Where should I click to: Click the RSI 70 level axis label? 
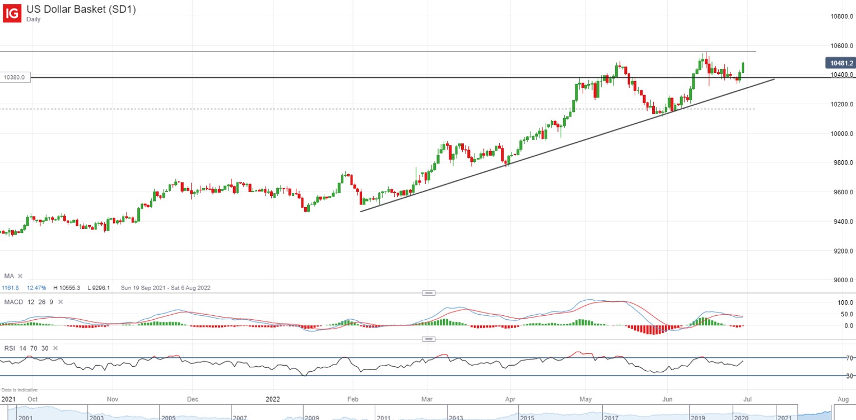pos(850,358)
